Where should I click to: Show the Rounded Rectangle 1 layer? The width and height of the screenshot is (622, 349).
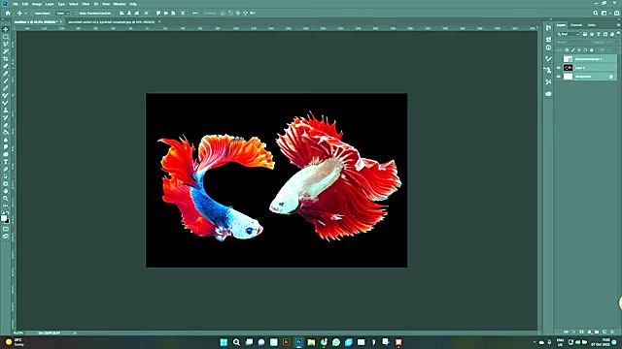click(x=559, y=59)
